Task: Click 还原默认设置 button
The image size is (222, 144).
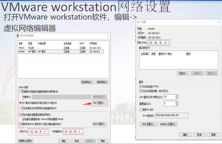Action: [25, 141]
